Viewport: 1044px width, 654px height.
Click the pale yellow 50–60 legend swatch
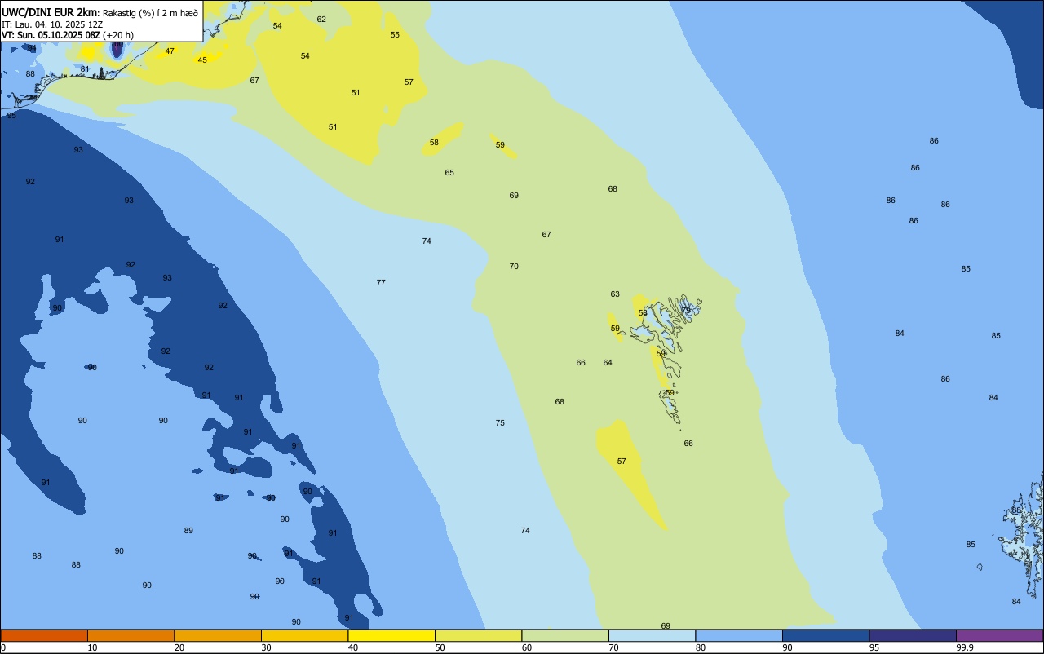click(478, 635)
